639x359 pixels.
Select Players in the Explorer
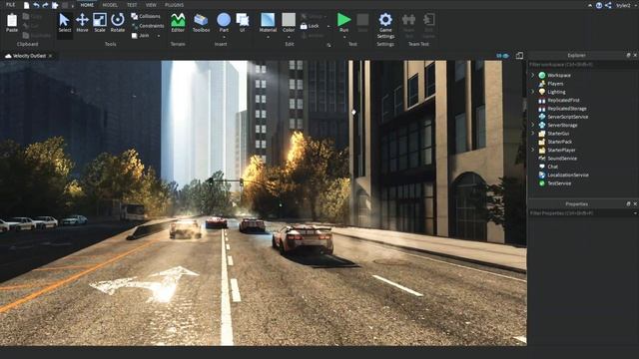point(555,84)
